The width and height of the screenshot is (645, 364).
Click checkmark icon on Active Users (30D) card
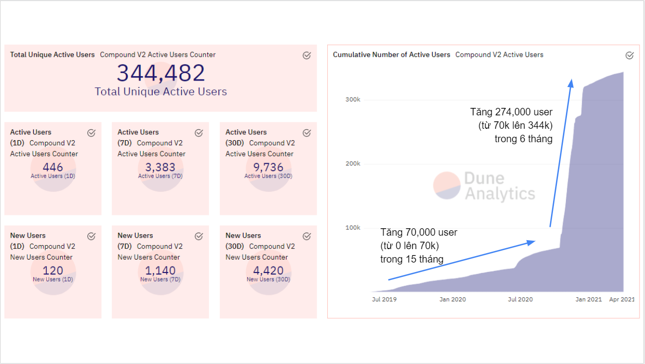pyautogui.click(x=307, y=133)
